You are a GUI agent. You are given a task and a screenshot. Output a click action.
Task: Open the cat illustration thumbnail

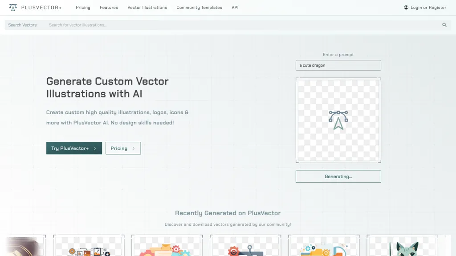tap(402, 245)
